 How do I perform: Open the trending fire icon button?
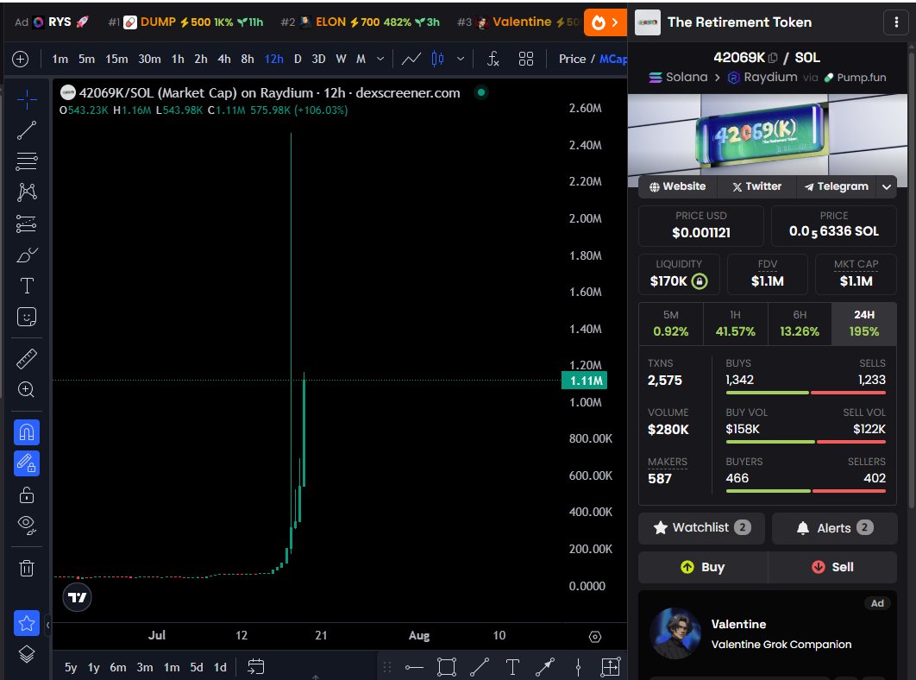[604, 22]
